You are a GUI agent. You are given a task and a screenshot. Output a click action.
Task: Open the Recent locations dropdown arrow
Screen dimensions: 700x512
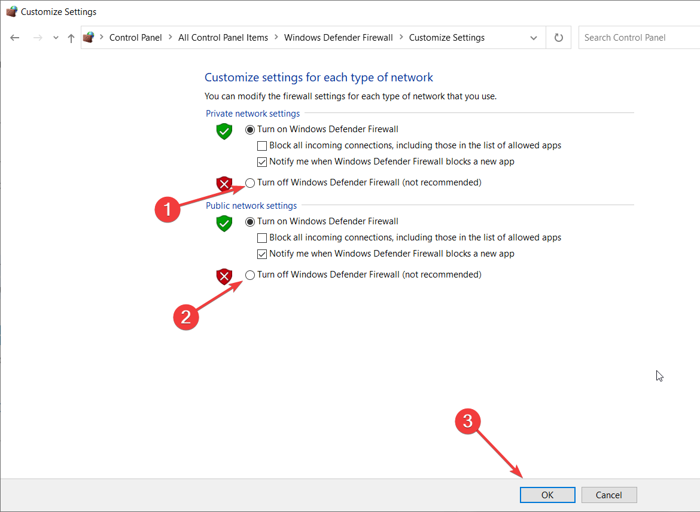coord(56,38)
